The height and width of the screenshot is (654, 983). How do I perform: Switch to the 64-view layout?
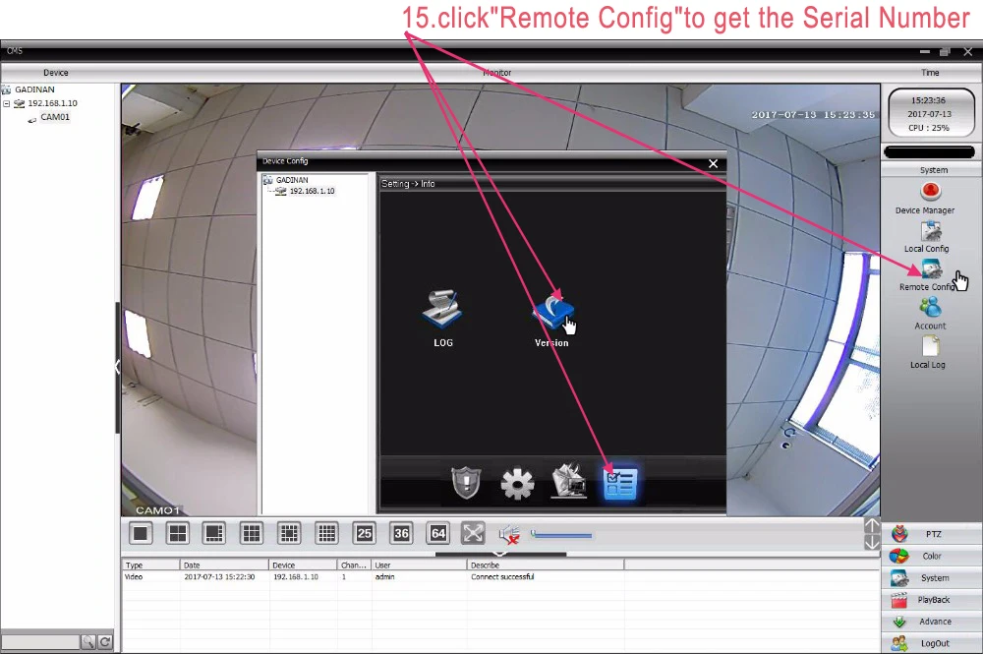coord(438,534)
